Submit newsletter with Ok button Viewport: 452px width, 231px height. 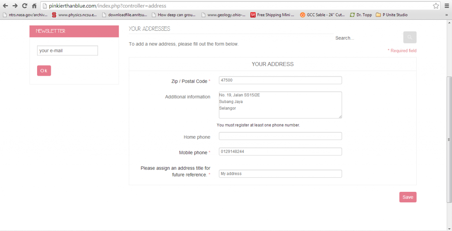(44, 70)
